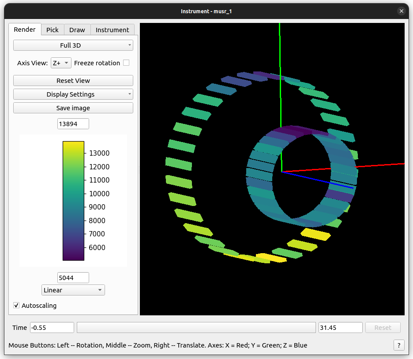Open the Display Settings dropdown menu
The width and height of the screenshot is (413, 359).
(x=73, y=94)
